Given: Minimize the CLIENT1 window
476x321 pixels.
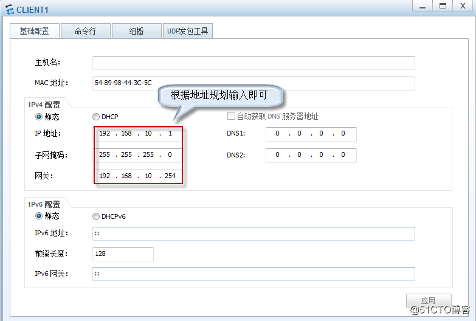Looking at the screenshot, I should 423,6.
